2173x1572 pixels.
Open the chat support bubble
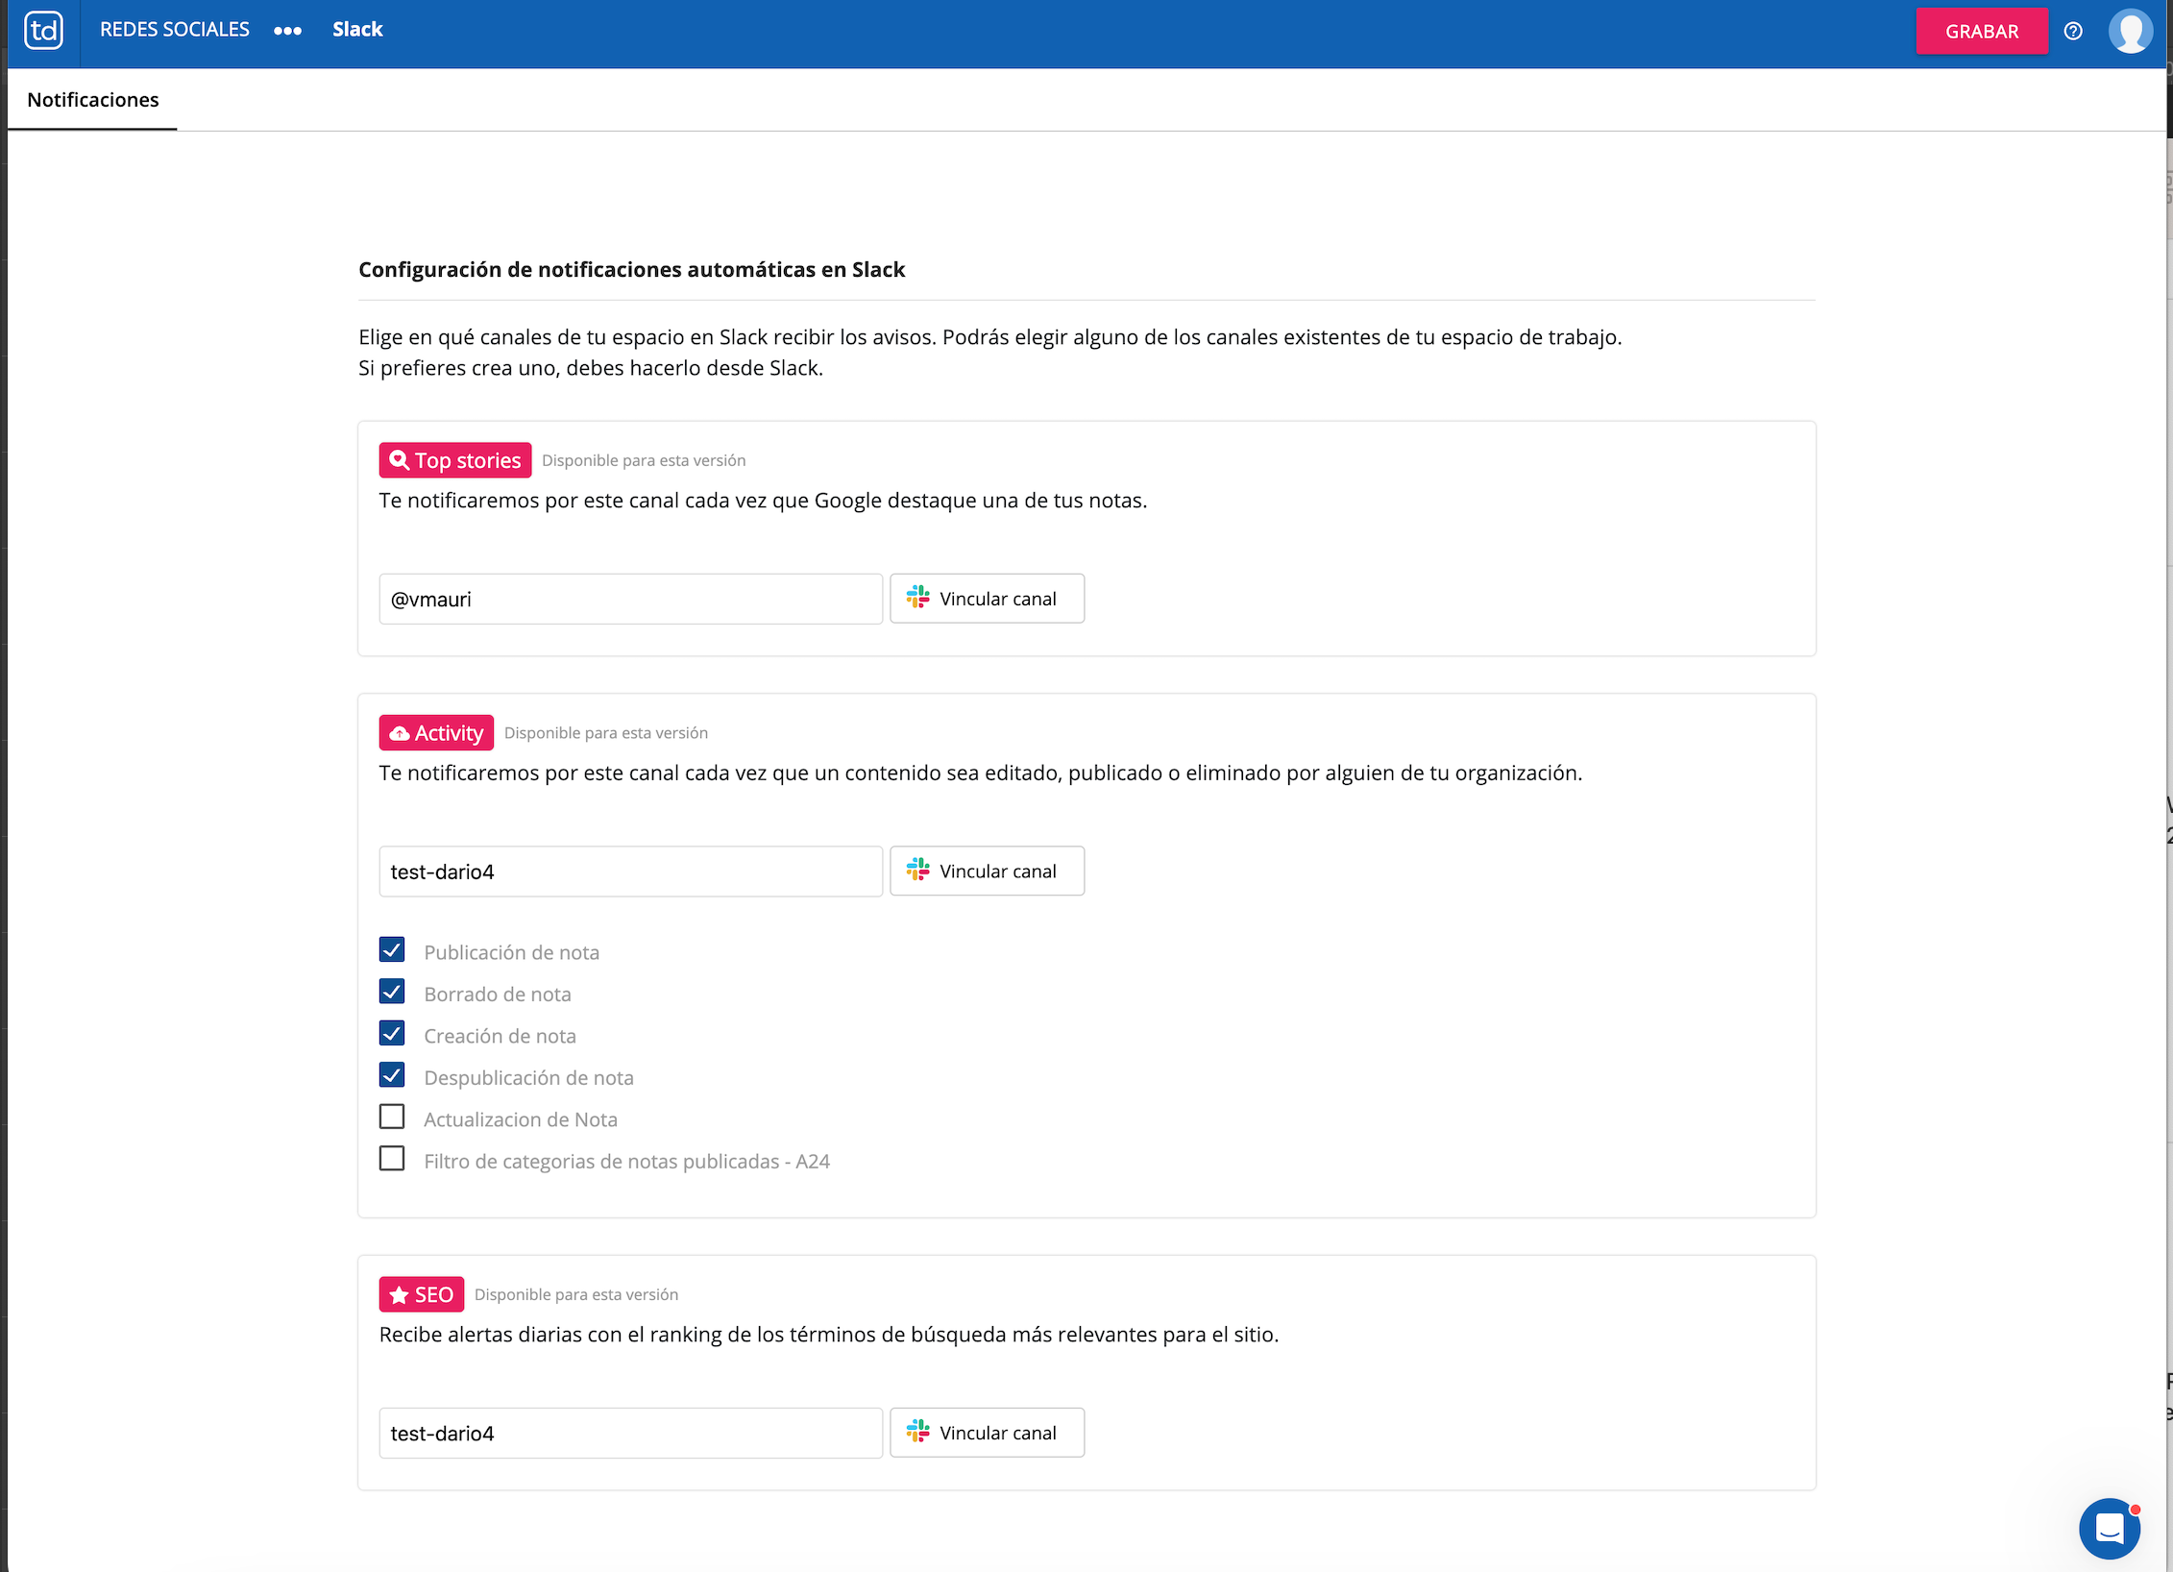(x=2109, y=1527)
